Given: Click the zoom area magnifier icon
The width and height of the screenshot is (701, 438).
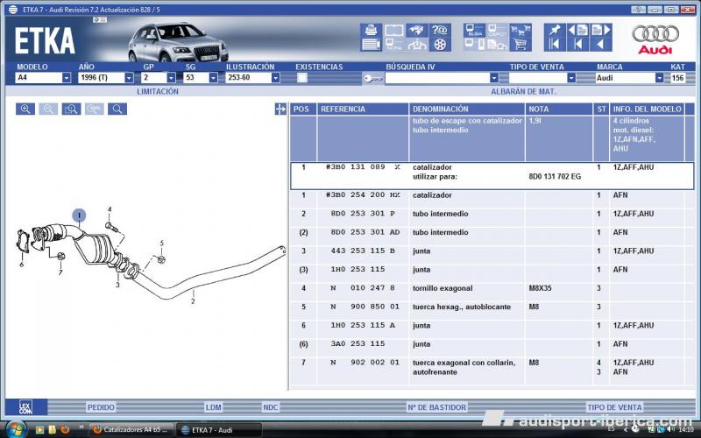Looking at the screenshot, I should pyautogui.click(x=72, y=109).
